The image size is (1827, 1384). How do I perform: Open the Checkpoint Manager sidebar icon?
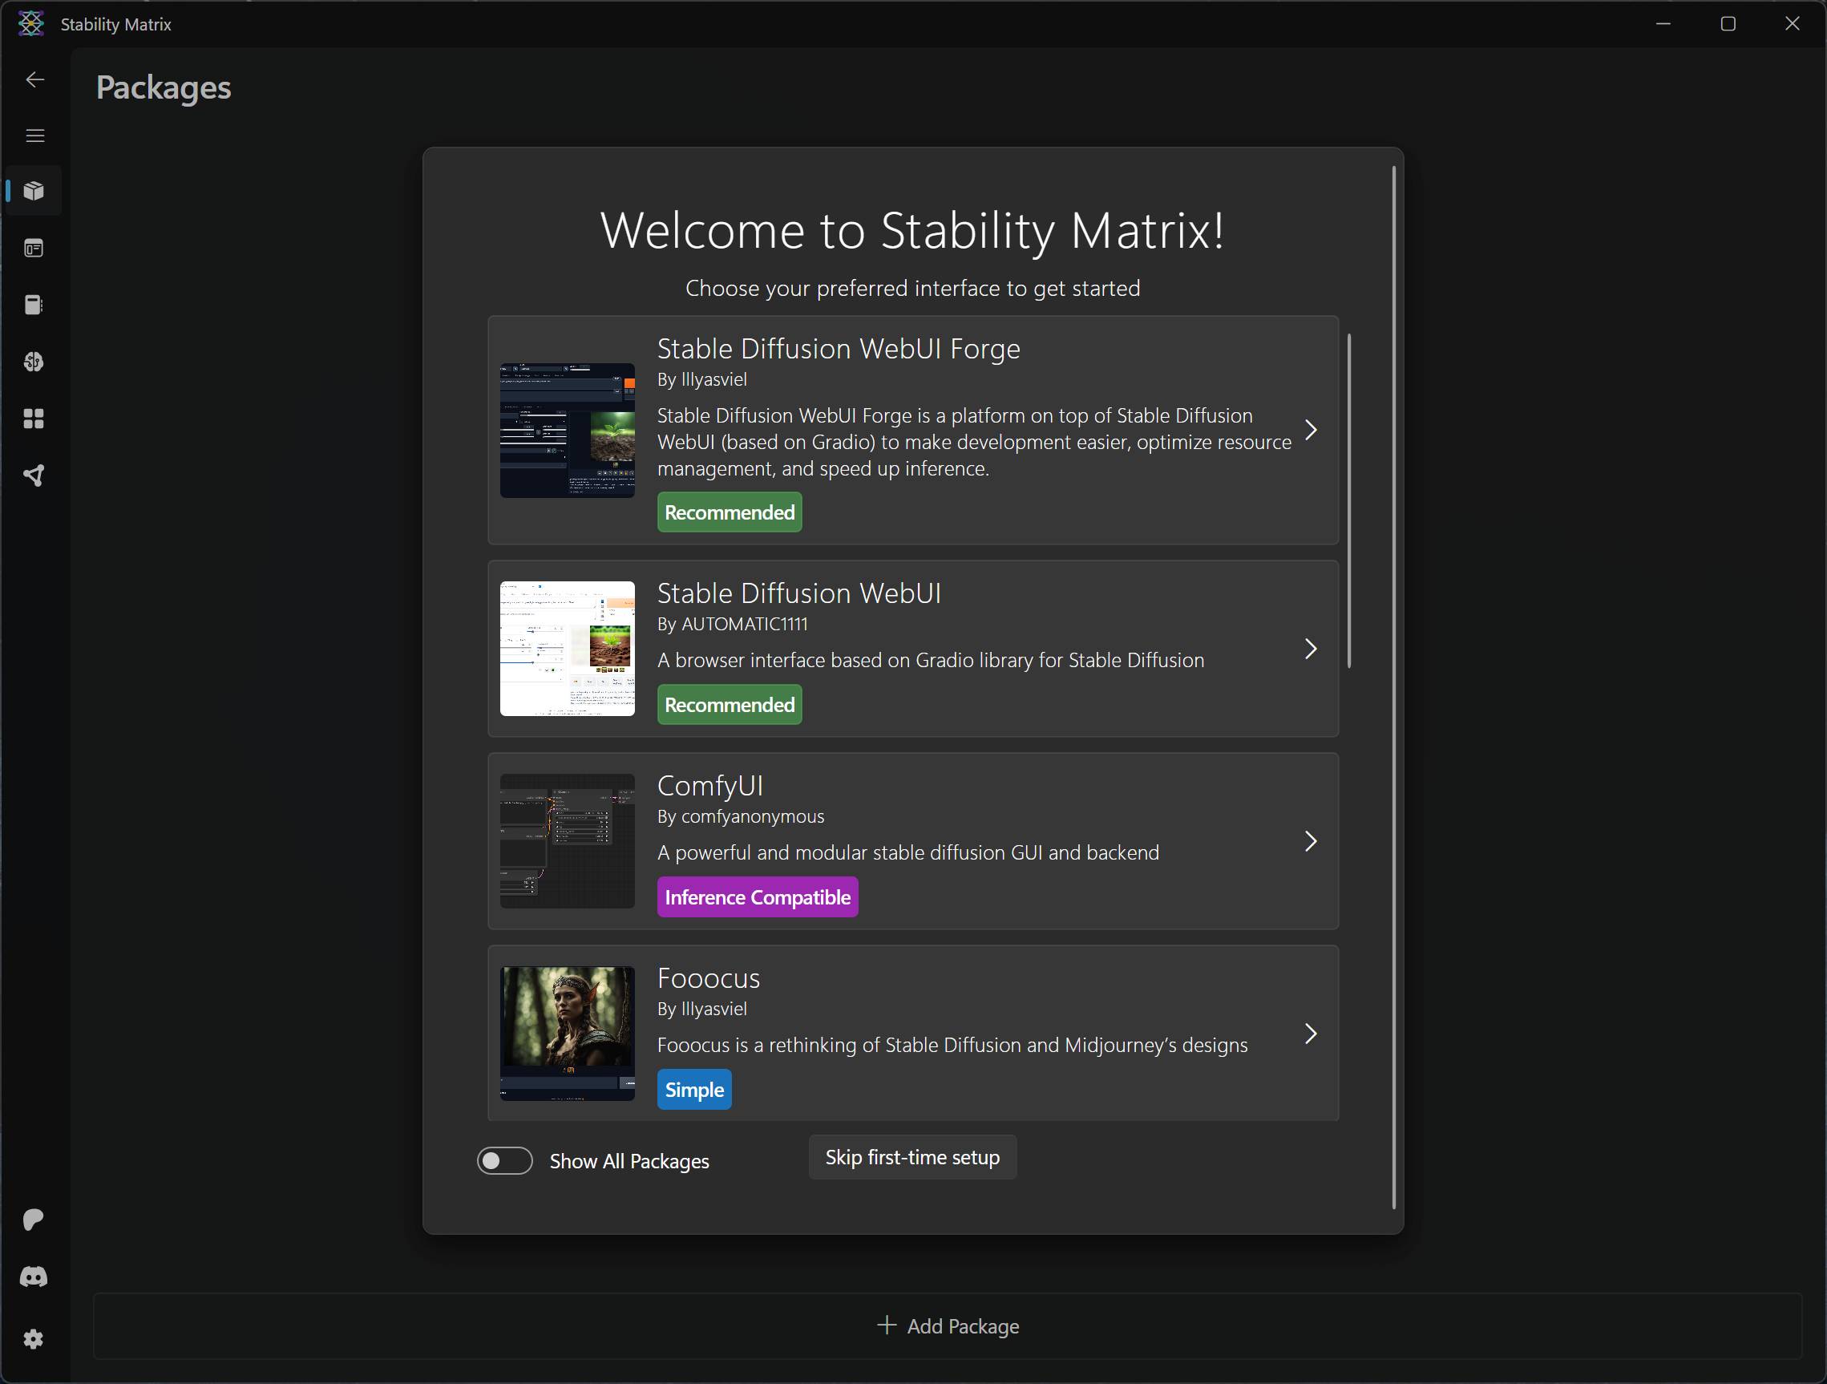(x=34, y=305)
